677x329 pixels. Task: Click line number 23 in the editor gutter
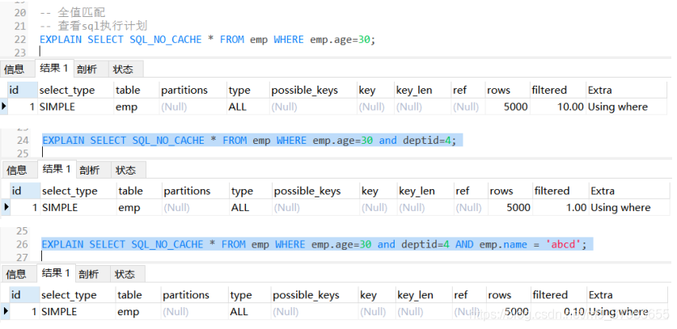pos(20,53)
